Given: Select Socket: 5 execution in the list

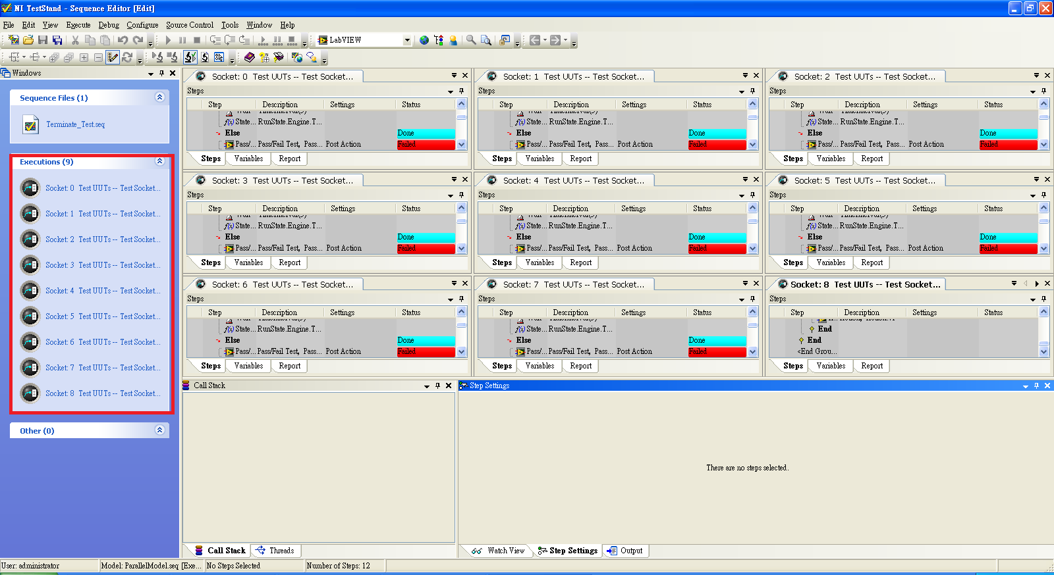Looking at the screenshot, I should (x=103, y=316).
